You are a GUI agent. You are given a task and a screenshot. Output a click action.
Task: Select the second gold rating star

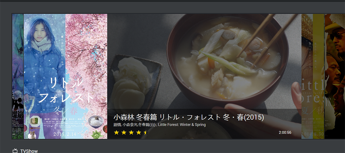click(124, 132)
